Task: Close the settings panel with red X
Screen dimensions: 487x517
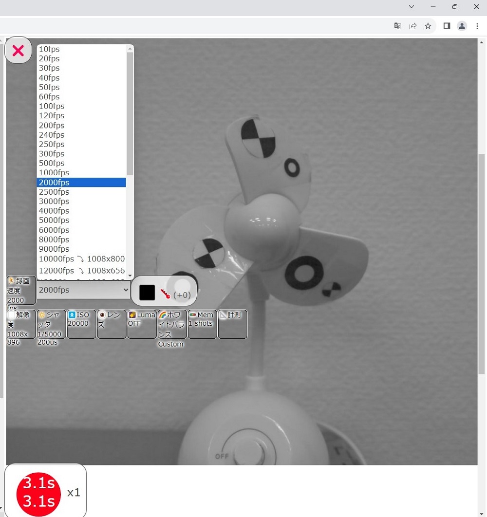Action: point(18,51)
